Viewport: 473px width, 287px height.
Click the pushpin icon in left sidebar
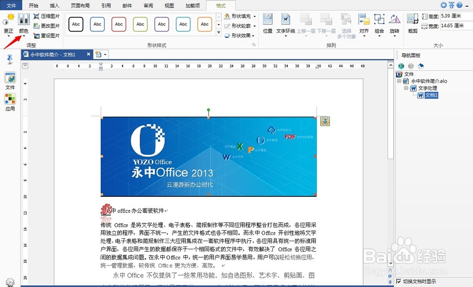point(9,59)
